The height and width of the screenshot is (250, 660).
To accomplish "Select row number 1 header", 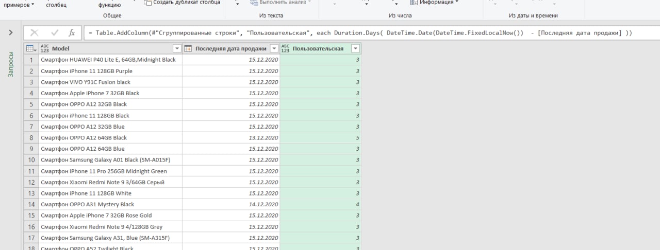I will [31, 60].
